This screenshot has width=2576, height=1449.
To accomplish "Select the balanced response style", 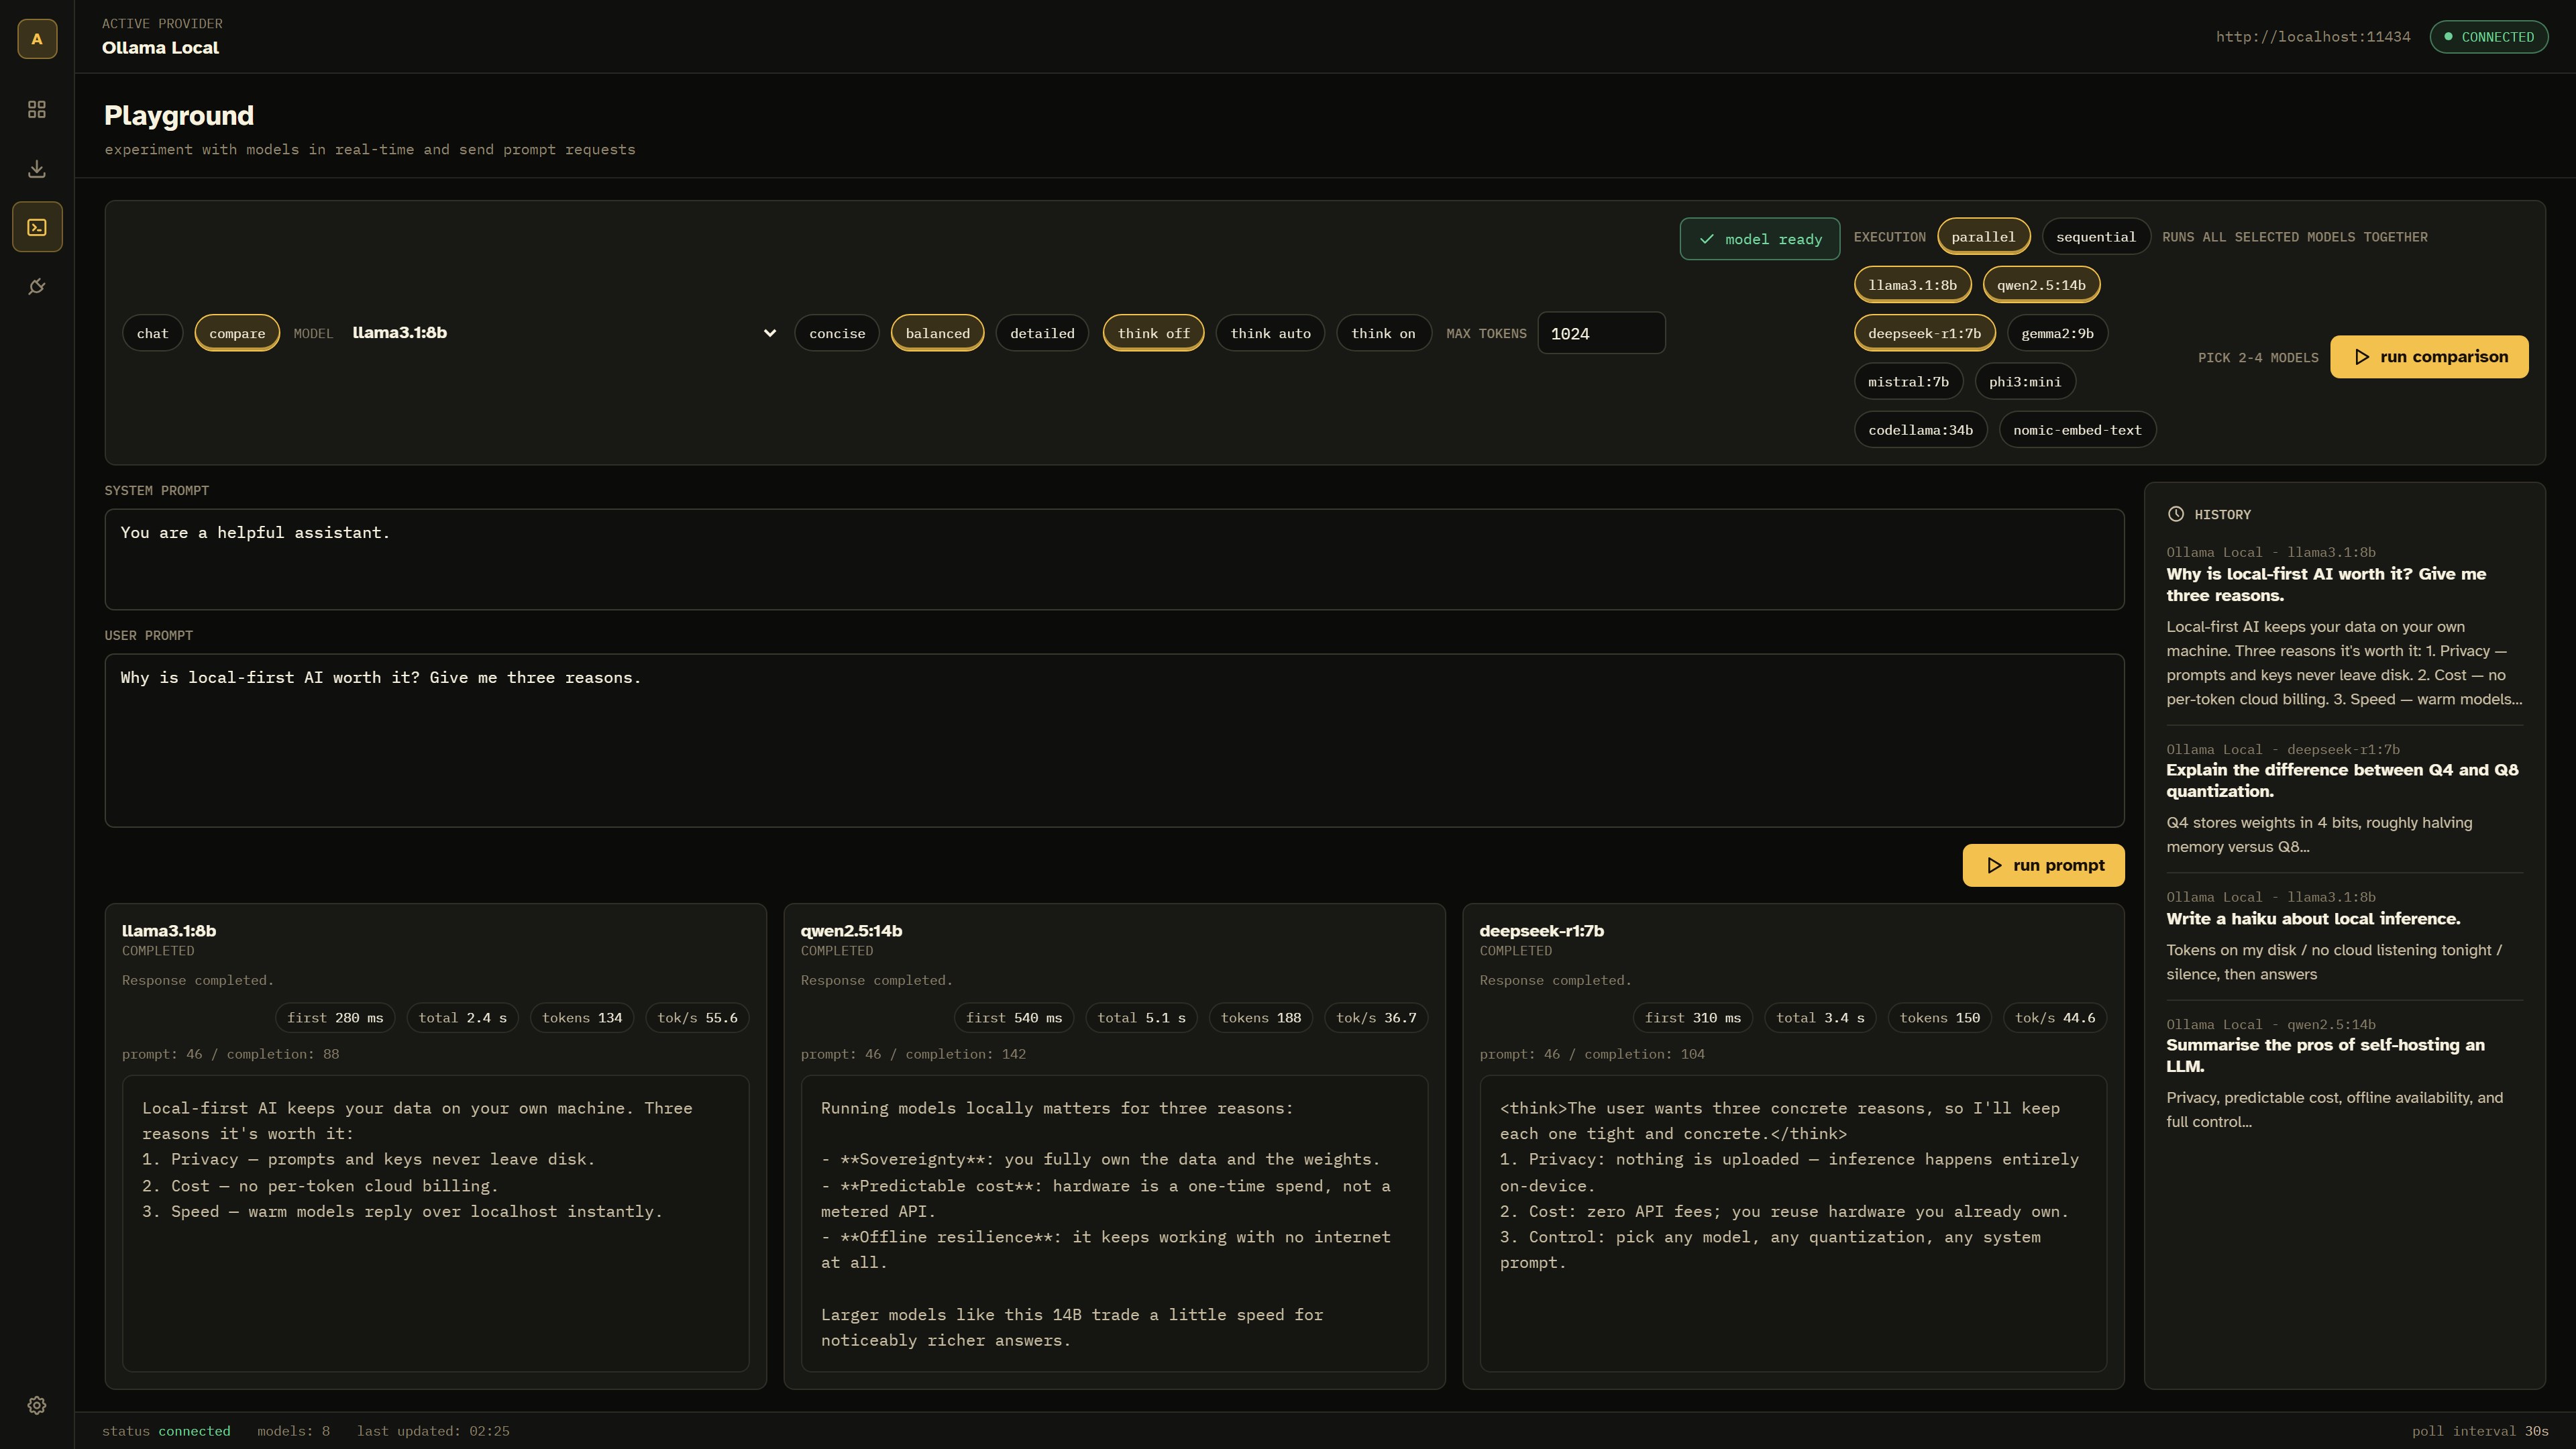I will [x=937, y=333].
